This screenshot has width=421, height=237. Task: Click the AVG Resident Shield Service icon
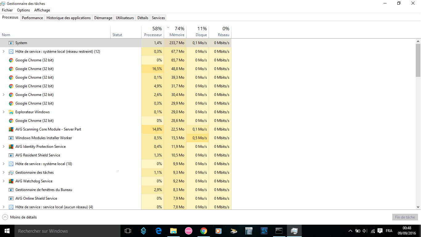click(11, 155)
